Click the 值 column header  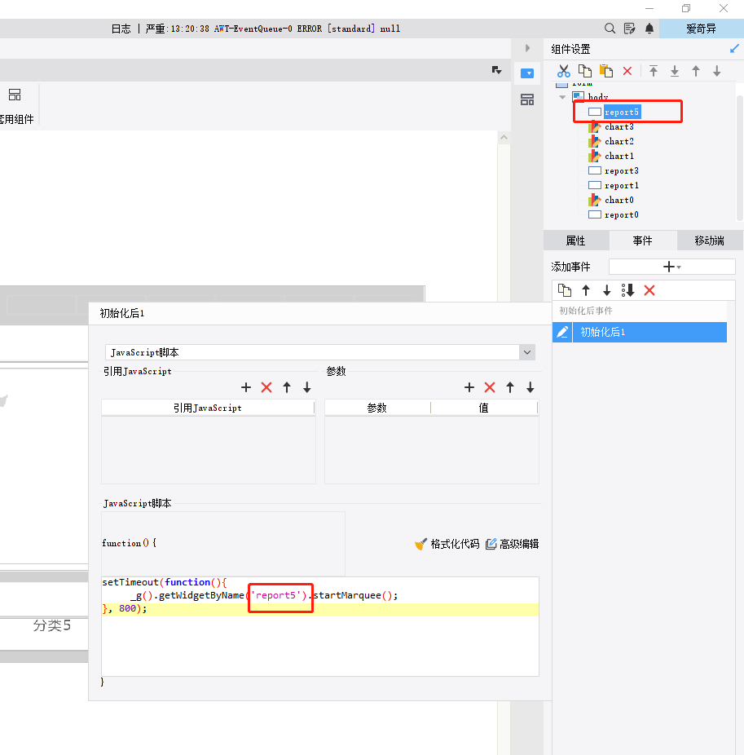(x=484, y=408)
